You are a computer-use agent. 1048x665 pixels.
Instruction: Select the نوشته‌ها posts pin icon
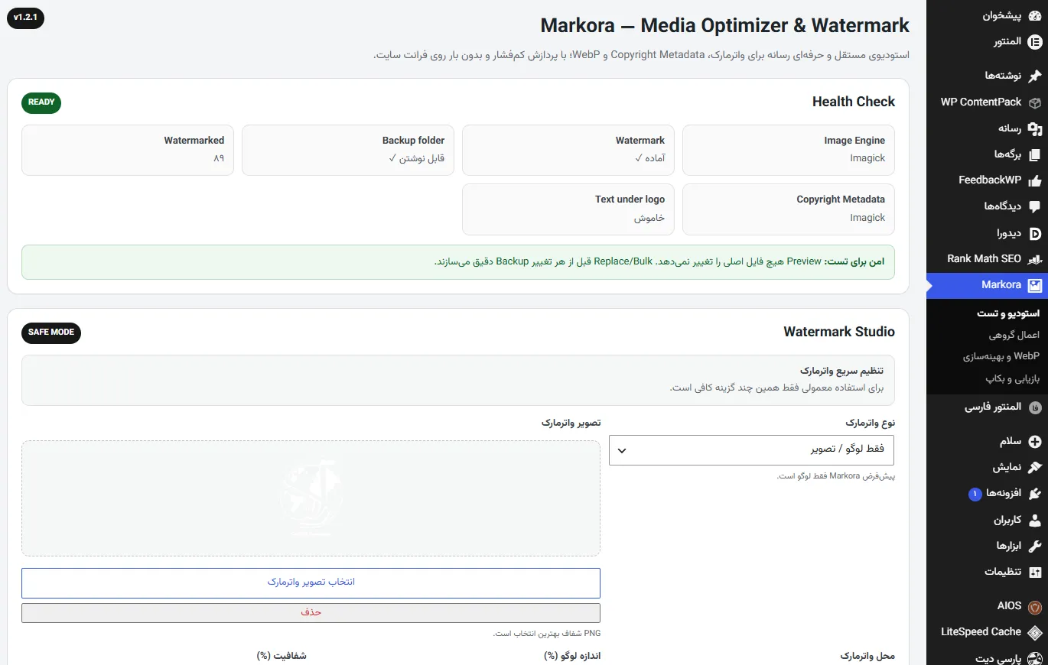[x=1035, y=76]
